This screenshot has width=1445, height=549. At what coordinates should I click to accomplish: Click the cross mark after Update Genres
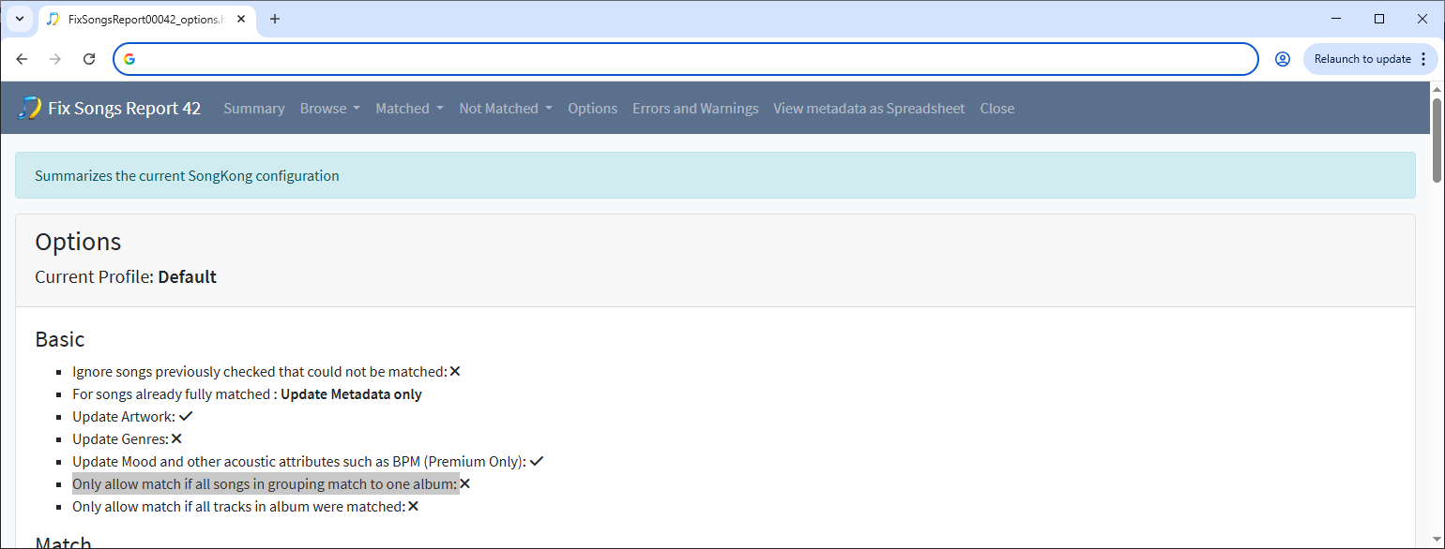[x=176, y=438]
